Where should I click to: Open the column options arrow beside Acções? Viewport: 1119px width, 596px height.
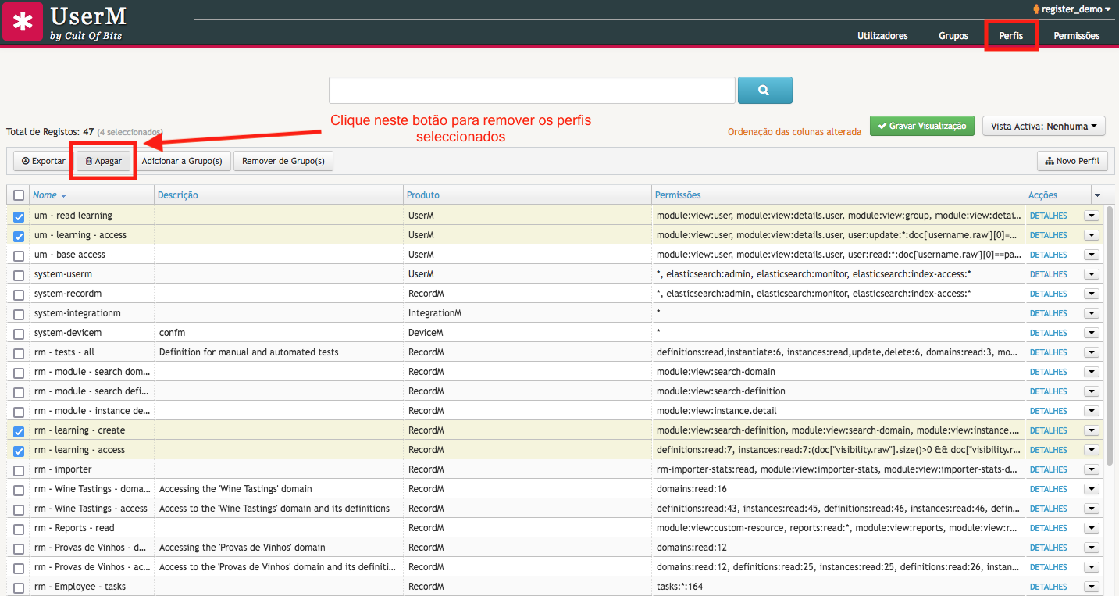tap(1097, 195)
